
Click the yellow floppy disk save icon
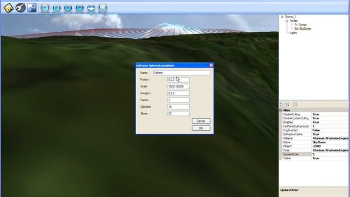click(x=9, y=8)
